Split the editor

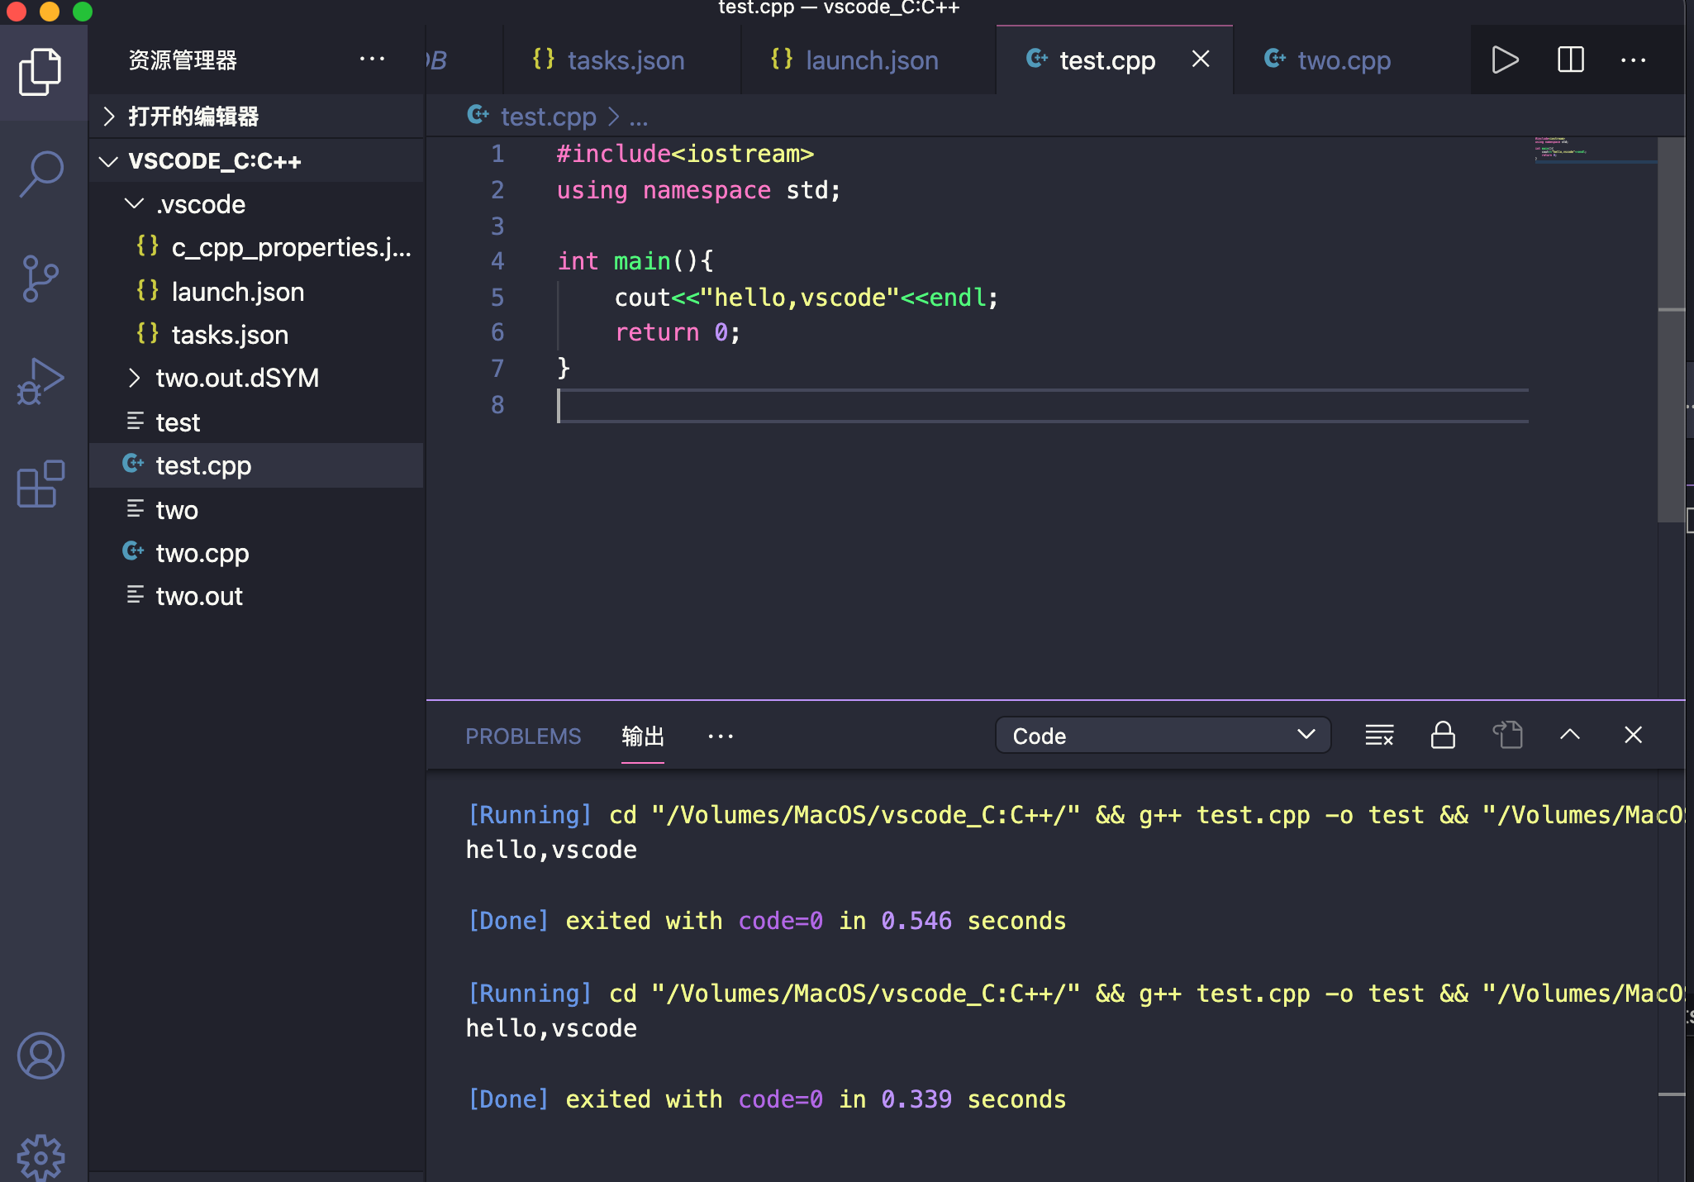(x=1568, y=59)
